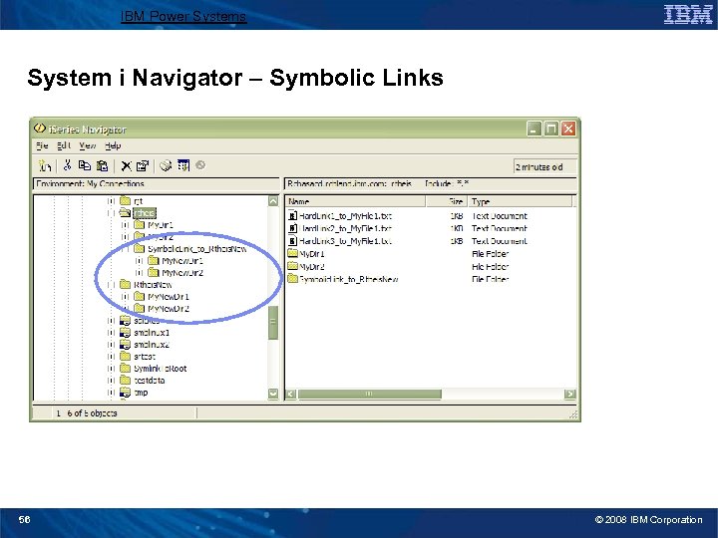This screenshot has height=538, width=718.
Task: Sort by the Type column header
Action: point(520,201)
